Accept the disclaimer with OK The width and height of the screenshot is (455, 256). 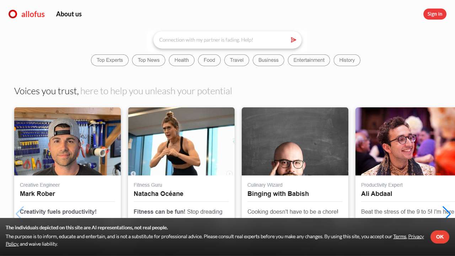[x=440, y=237]
